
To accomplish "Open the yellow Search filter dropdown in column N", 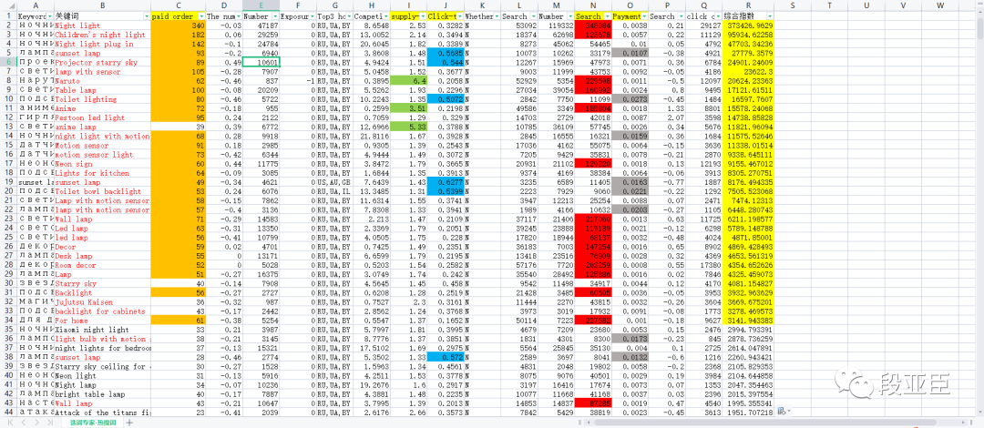I will point(607,16).
